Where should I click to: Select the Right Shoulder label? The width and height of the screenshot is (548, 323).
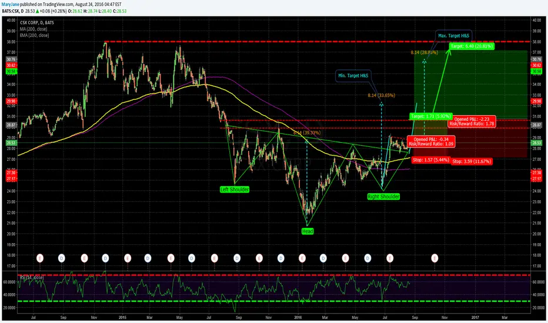tap(383, 197)
